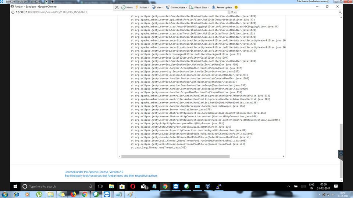Switch to the first Build ZM tab
353x198 pixels.
(10, 1)
